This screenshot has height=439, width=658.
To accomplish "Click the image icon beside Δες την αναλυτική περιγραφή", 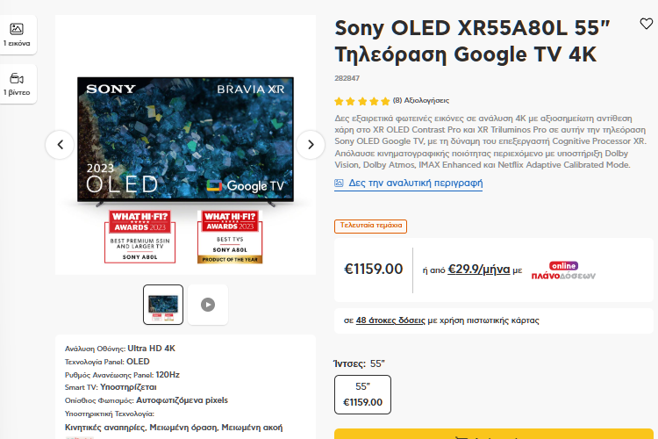I will [340, 184].
